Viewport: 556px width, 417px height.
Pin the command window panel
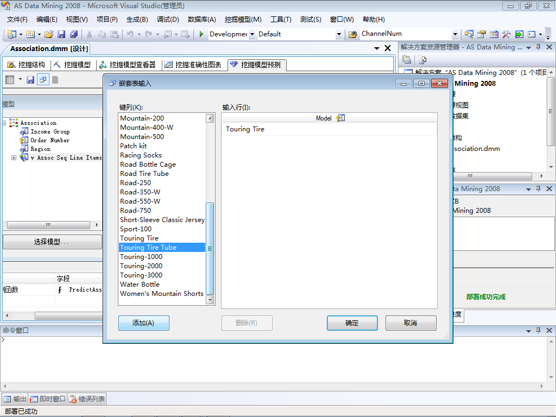coord(538,330)
